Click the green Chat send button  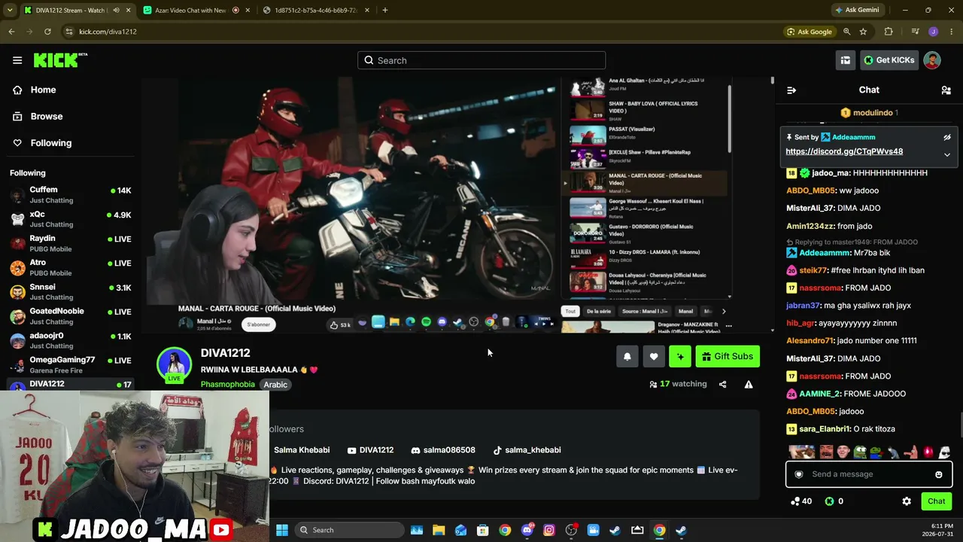pos(937,501)
